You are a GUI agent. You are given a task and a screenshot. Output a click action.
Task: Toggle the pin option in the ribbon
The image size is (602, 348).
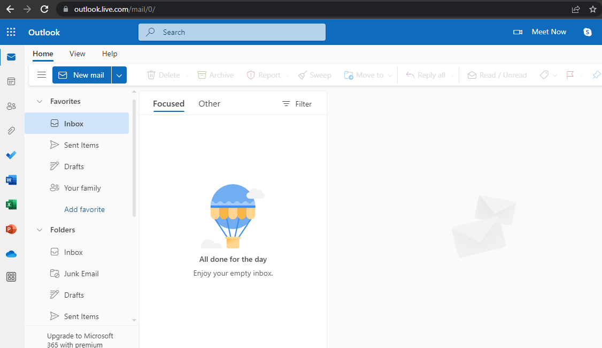pyautogui.click(x=596, y=75)
